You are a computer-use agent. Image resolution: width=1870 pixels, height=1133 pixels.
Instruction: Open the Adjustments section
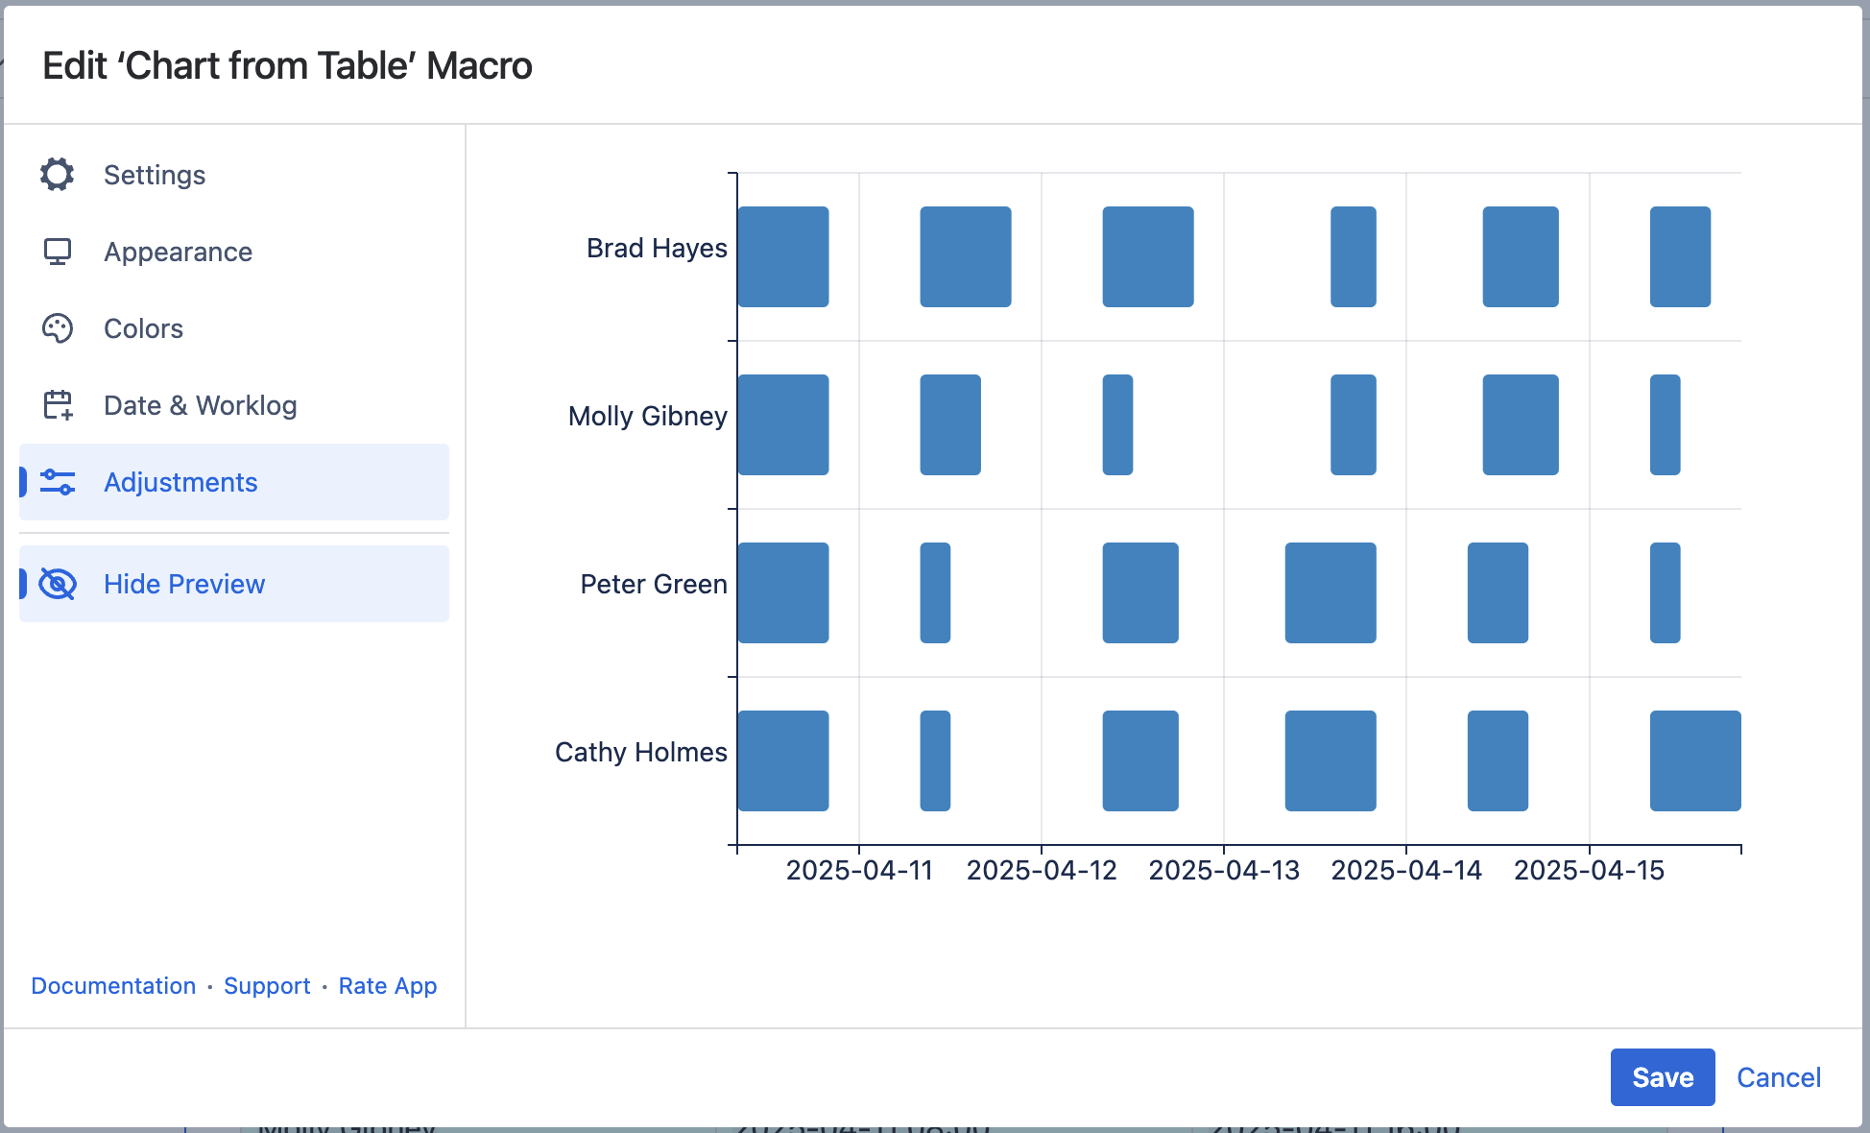(x=180, y=482)
